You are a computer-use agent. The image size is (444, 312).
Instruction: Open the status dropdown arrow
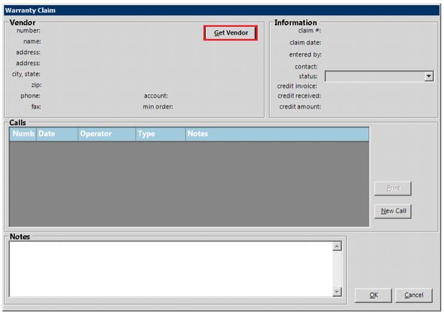429,76
